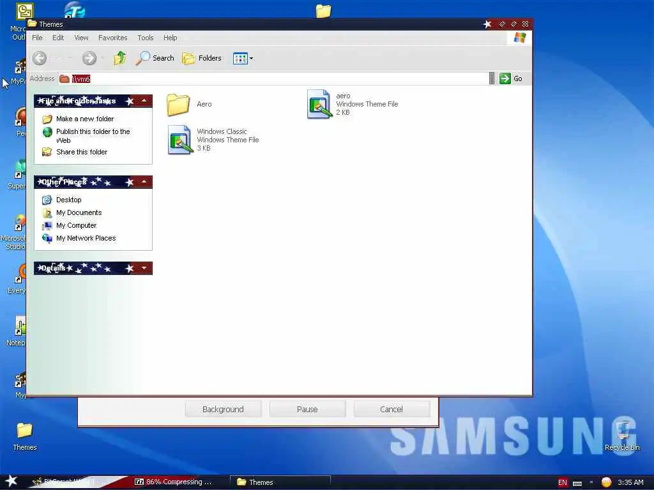Open the Search pane
Viewport: 654px width, 490px height.
pos(155,58)
